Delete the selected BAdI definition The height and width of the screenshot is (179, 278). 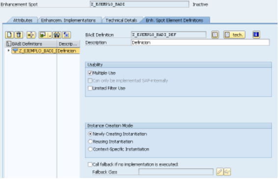19,35
